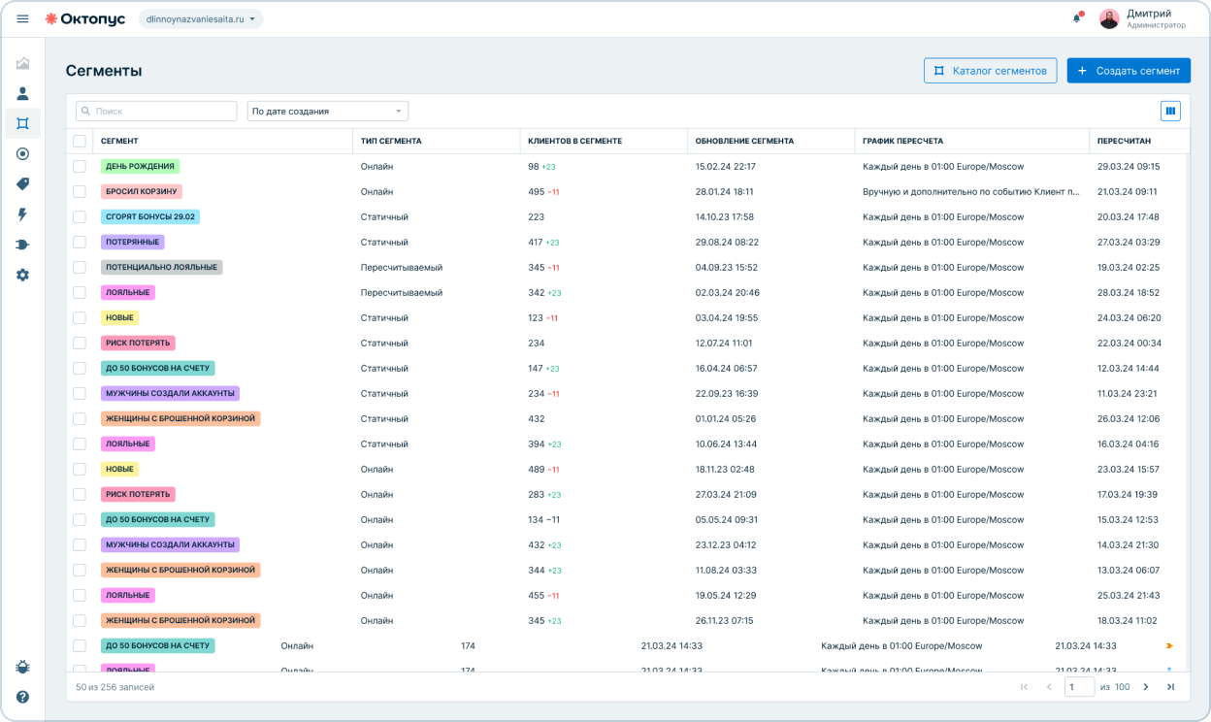This screenshot has height=722, width=1211.
Task: Open notifications via the bell icon
Action: [x=1076, y=18]
